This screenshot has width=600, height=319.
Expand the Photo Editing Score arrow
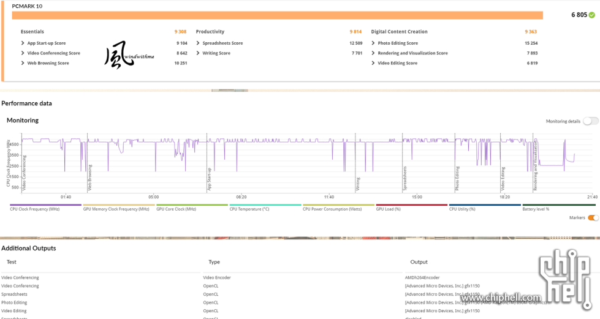pos(373,43)
